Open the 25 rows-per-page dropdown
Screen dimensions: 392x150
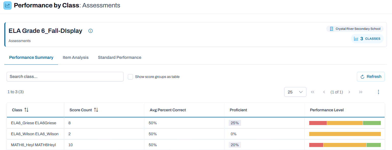coord(295,92)
